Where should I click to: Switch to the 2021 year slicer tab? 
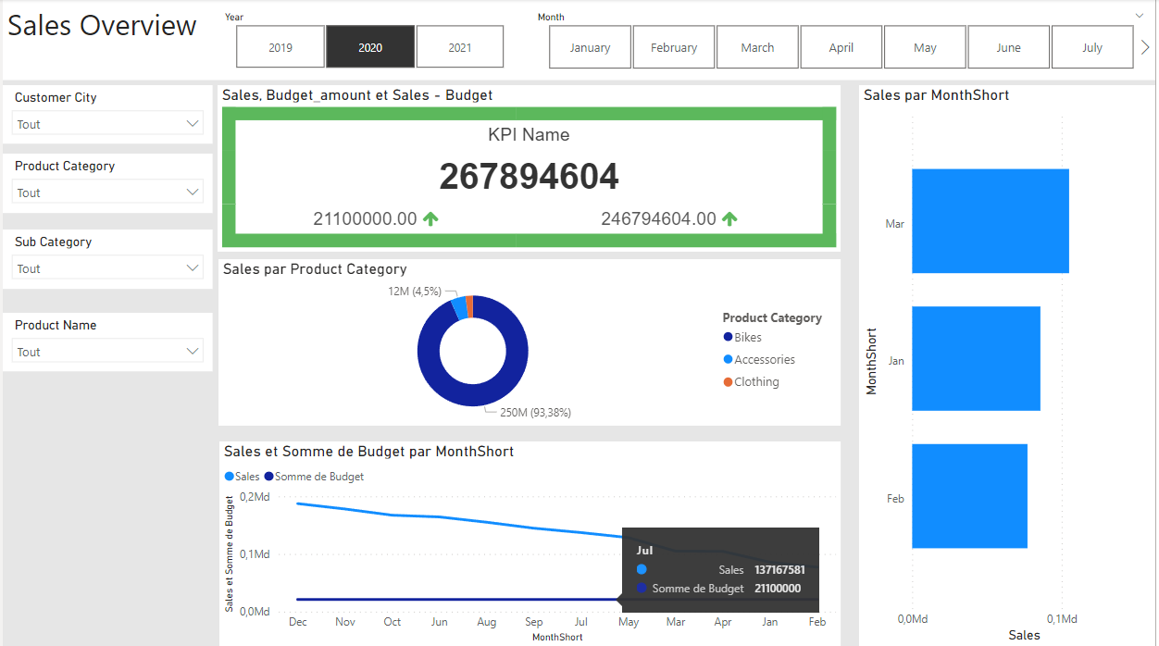pyautogui.click(x=459, y=45)
